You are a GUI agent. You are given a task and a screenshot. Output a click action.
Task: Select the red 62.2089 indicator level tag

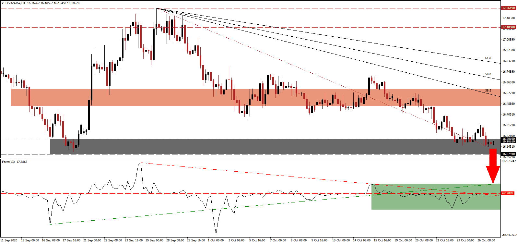(x=508, y=193)
